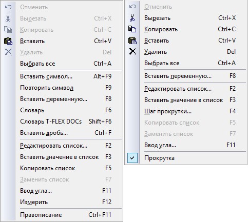Click the black X delete icon in right menu
248x222 pixels.
[x=132, y=52]
